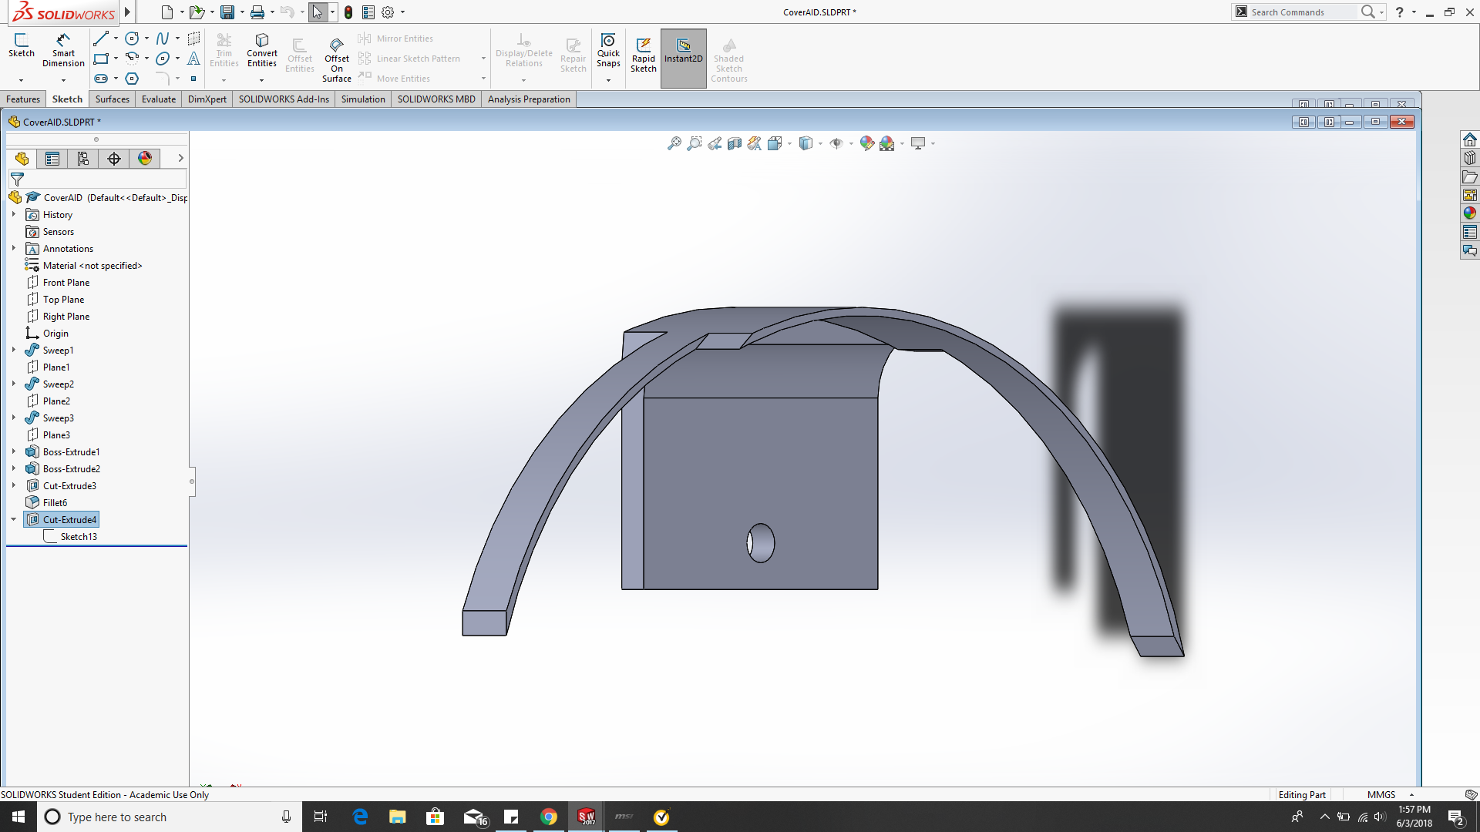Select the Line sketch tool
The image size is (1480, 832).
(x=101, y=39)
